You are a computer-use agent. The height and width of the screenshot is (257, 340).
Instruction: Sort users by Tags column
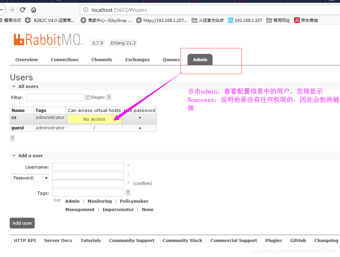pos(41,110)
